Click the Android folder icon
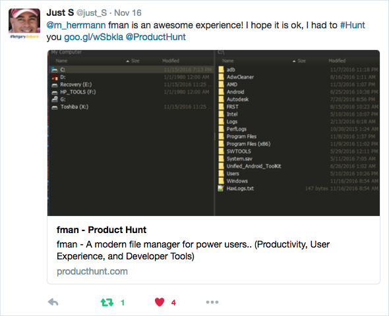The height and width of the screenshot is (316, 389). click(221, 92)
